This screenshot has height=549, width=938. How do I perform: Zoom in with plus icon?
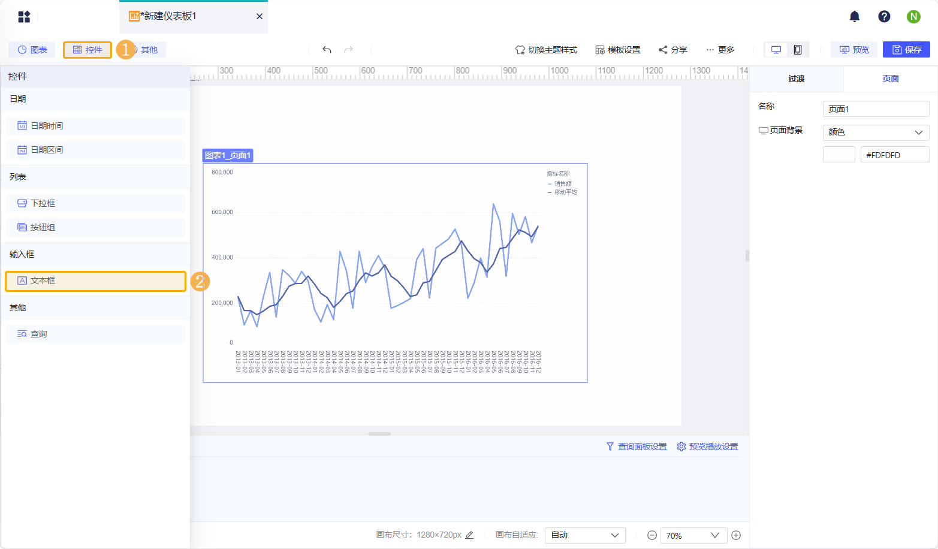pos(736,535)
